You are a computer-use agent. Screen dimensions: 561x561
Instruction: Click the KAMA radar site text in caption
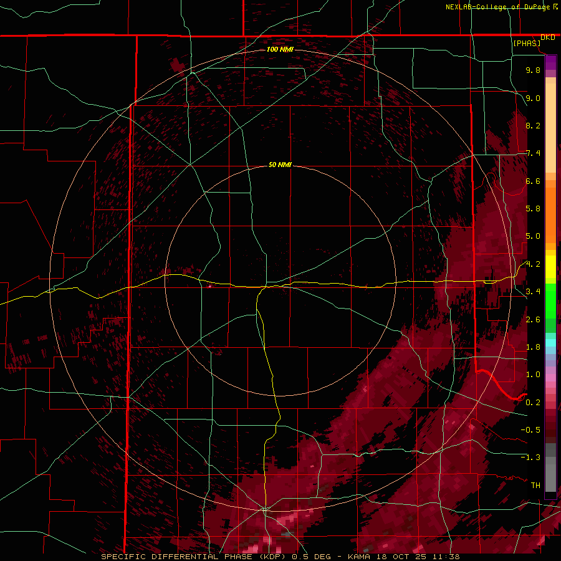tap(358, 557)
